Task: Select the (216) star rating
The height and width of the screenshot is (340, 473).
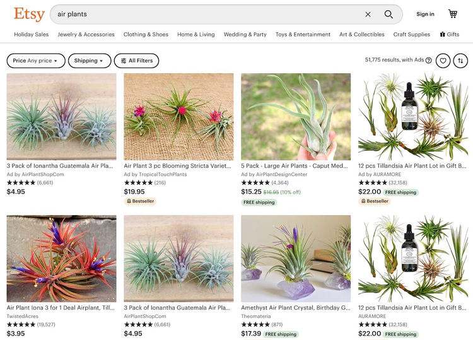Action: tap(145, 182)
